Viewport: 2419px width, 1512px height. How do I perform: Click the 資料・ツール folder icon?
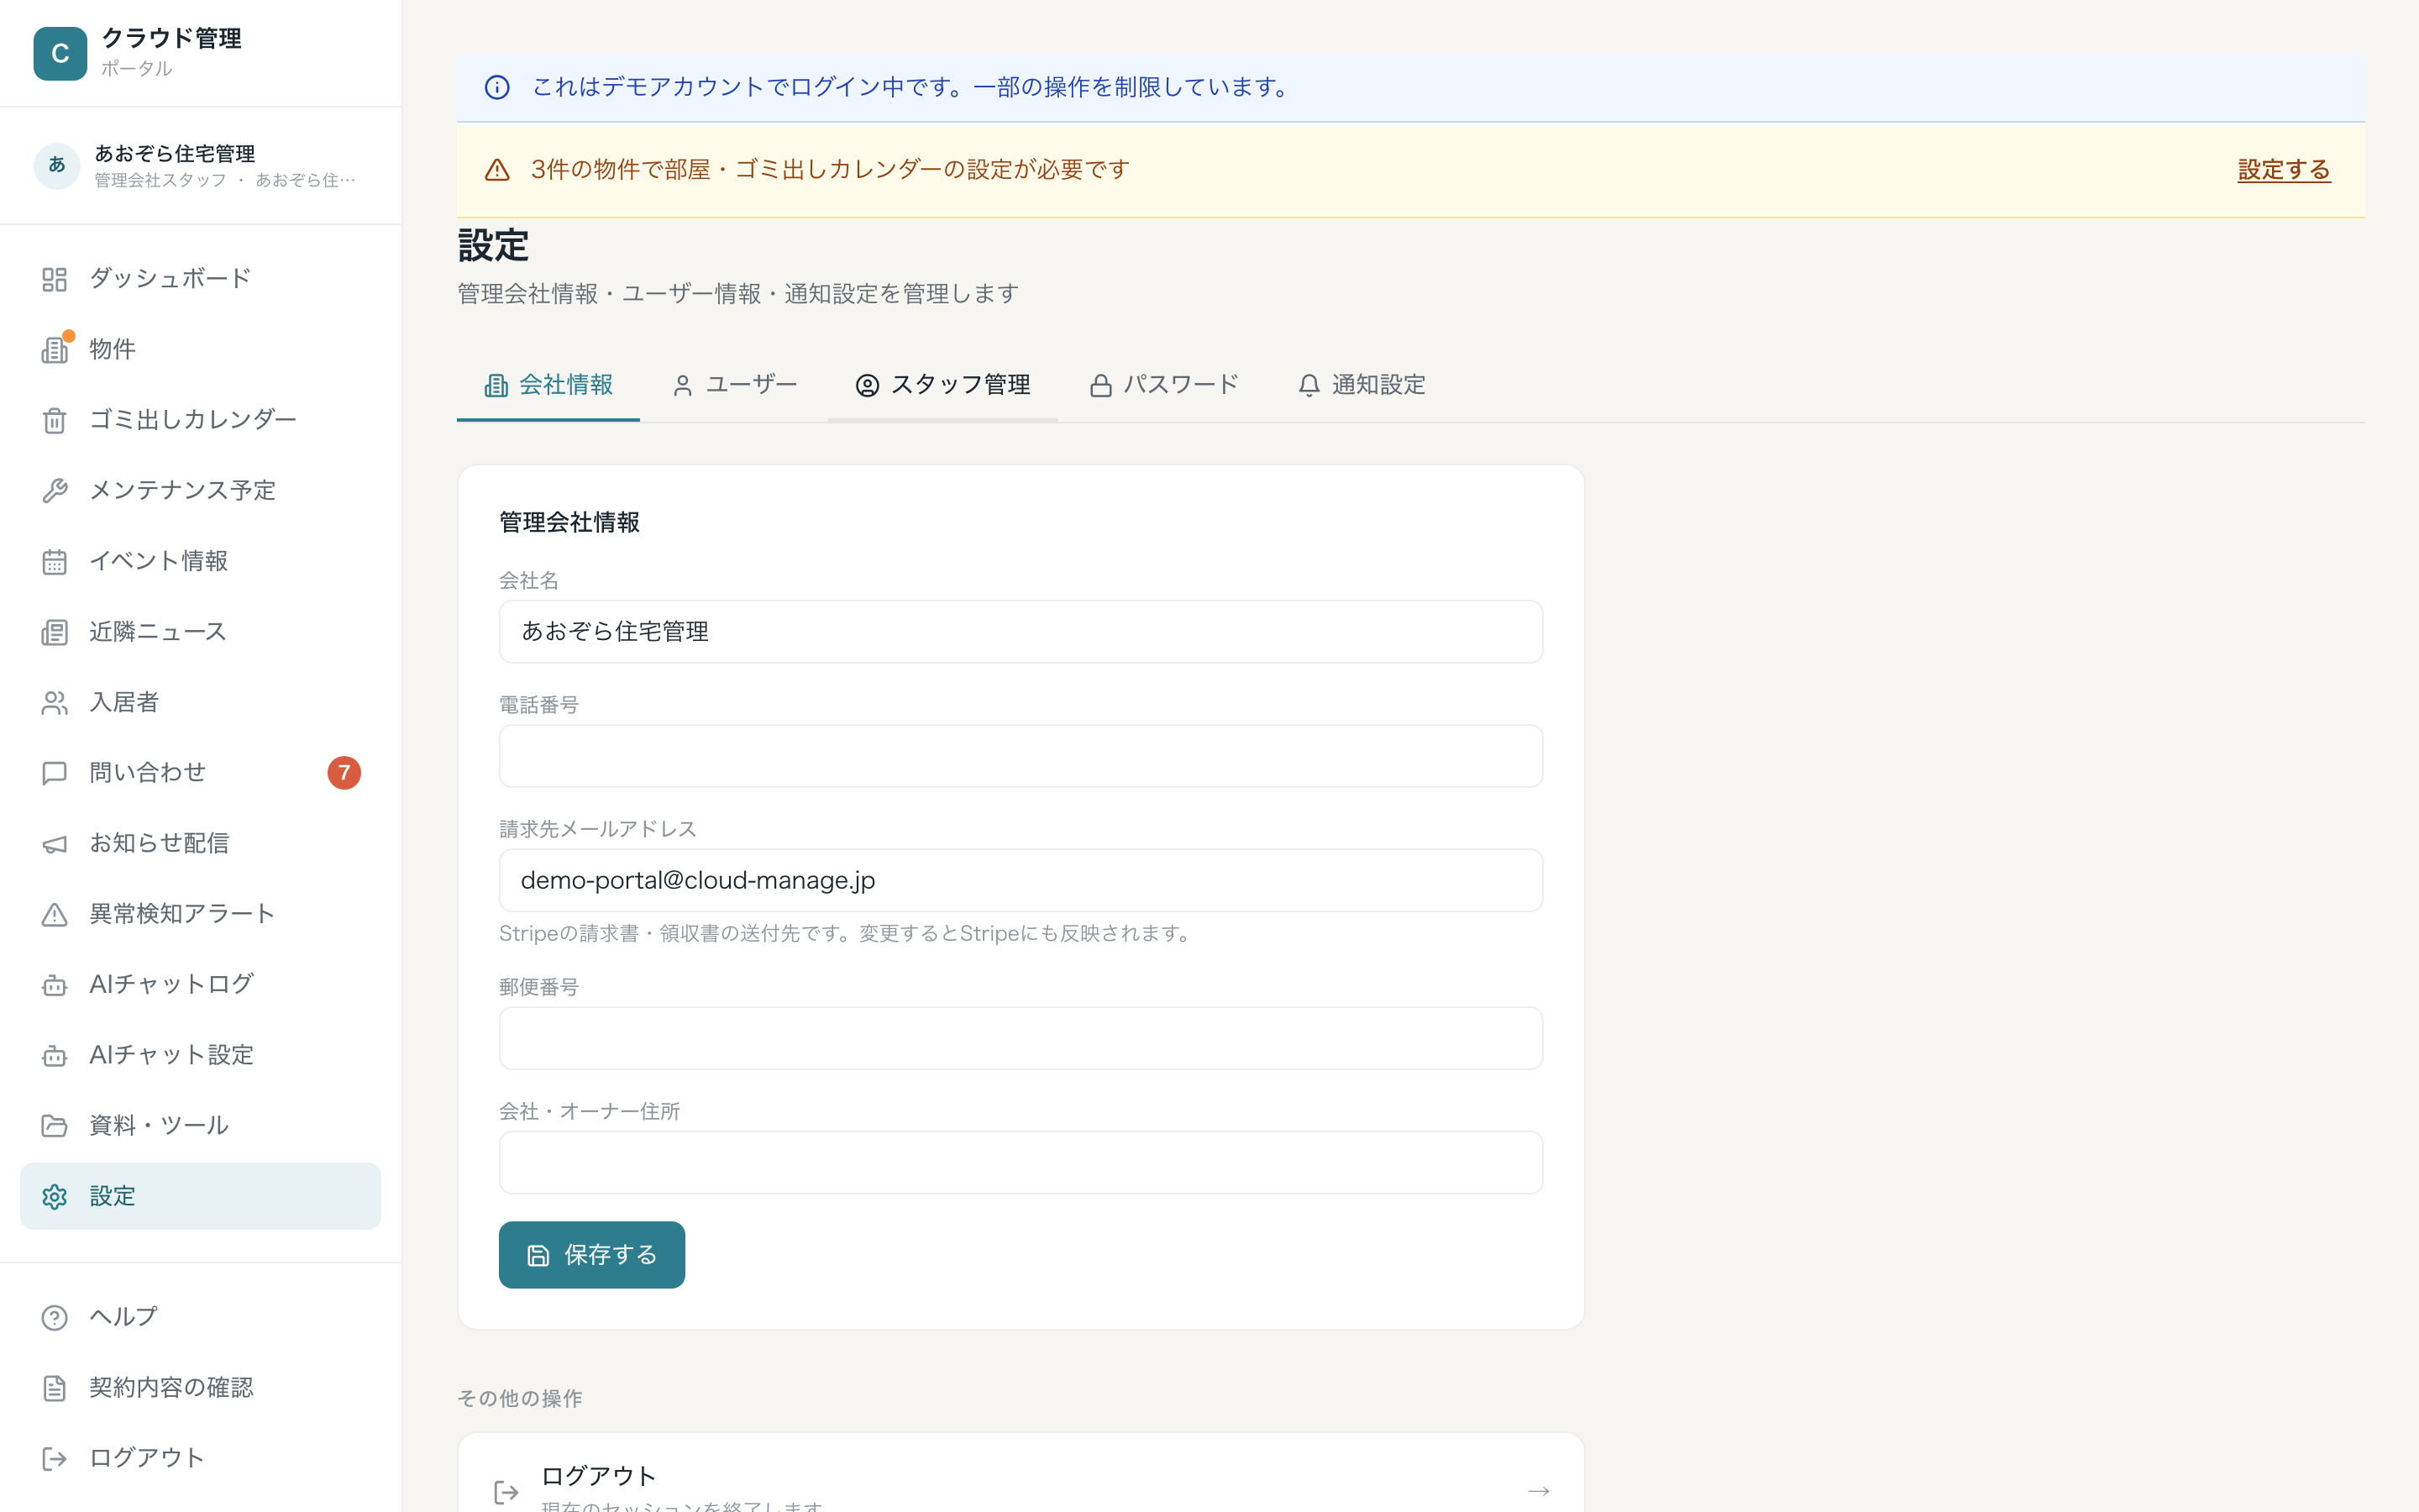[54, 1126]
